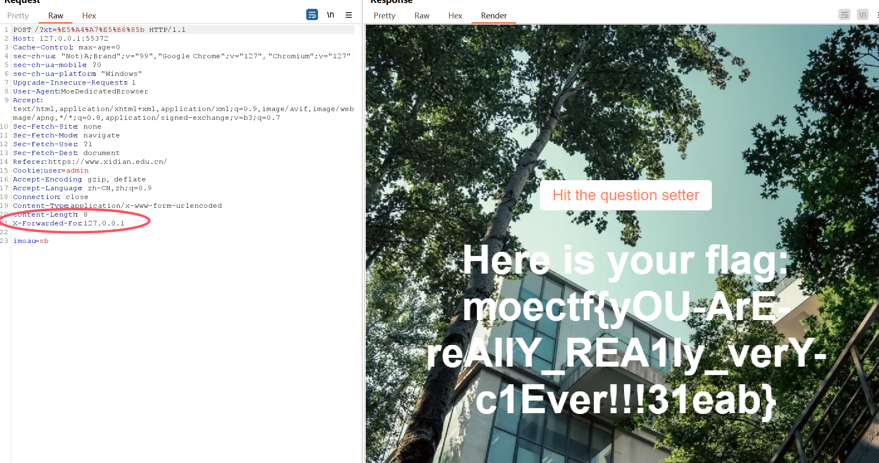Image resolution: width=879 pixels, height=463 pixels.
Task: Switch response view to the Pretty tab
Action: pos(384,16)
